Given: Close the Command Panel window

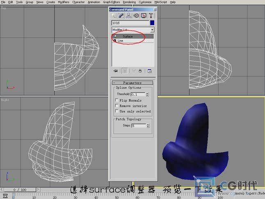Looking at the screenshot, I should [155, 9].
